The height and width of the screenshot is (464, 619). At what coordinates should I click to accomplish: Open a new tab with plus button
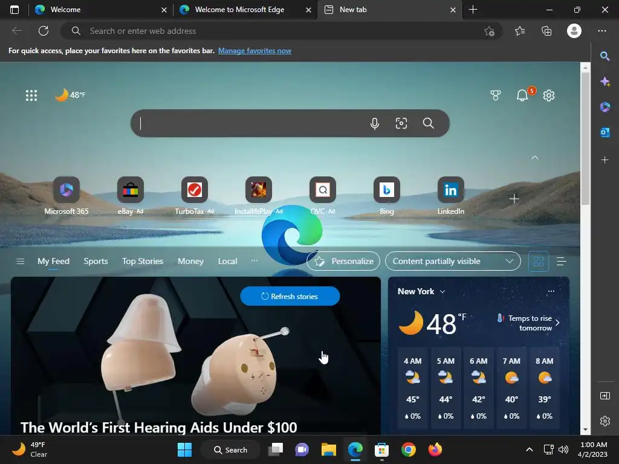(473, 10)
